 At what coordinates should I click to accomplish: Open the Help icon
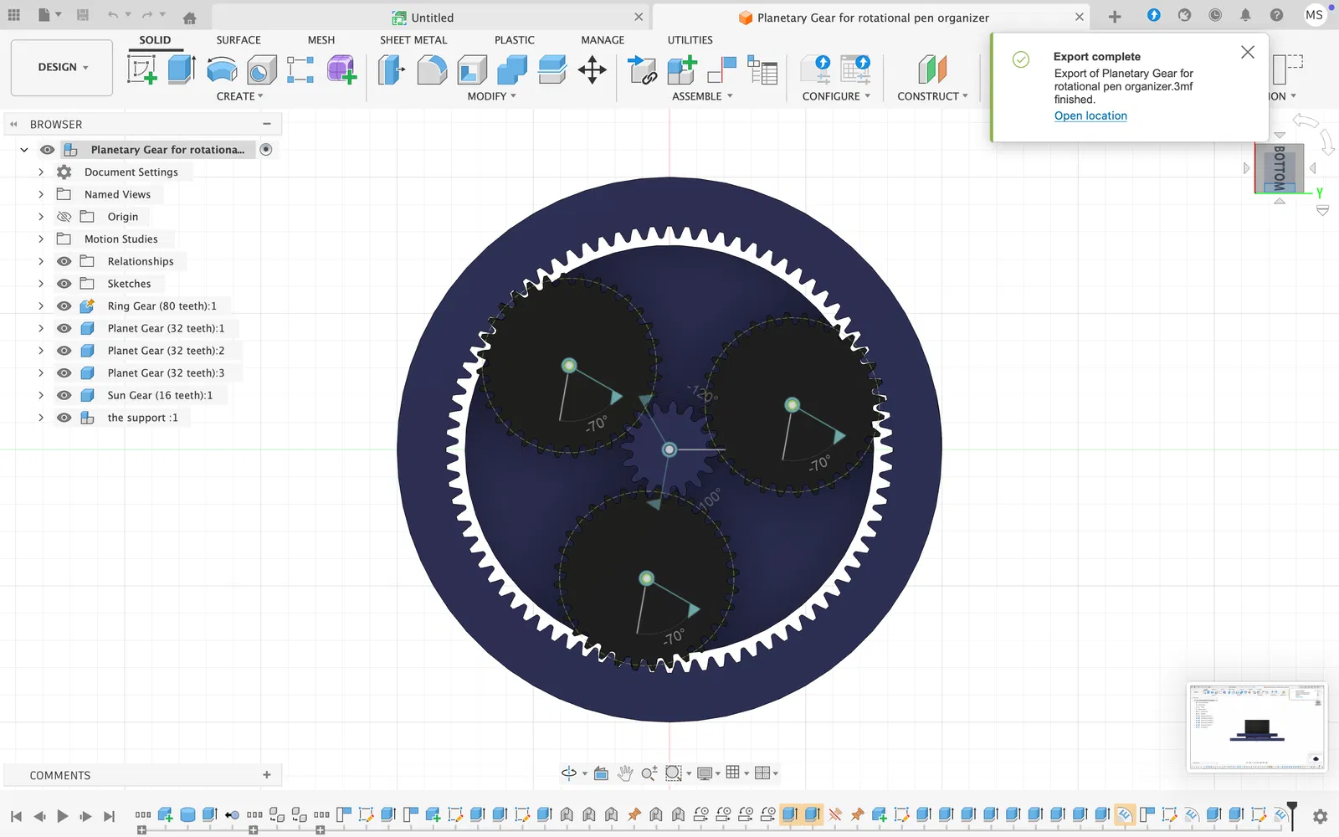tap(1276, 15)
